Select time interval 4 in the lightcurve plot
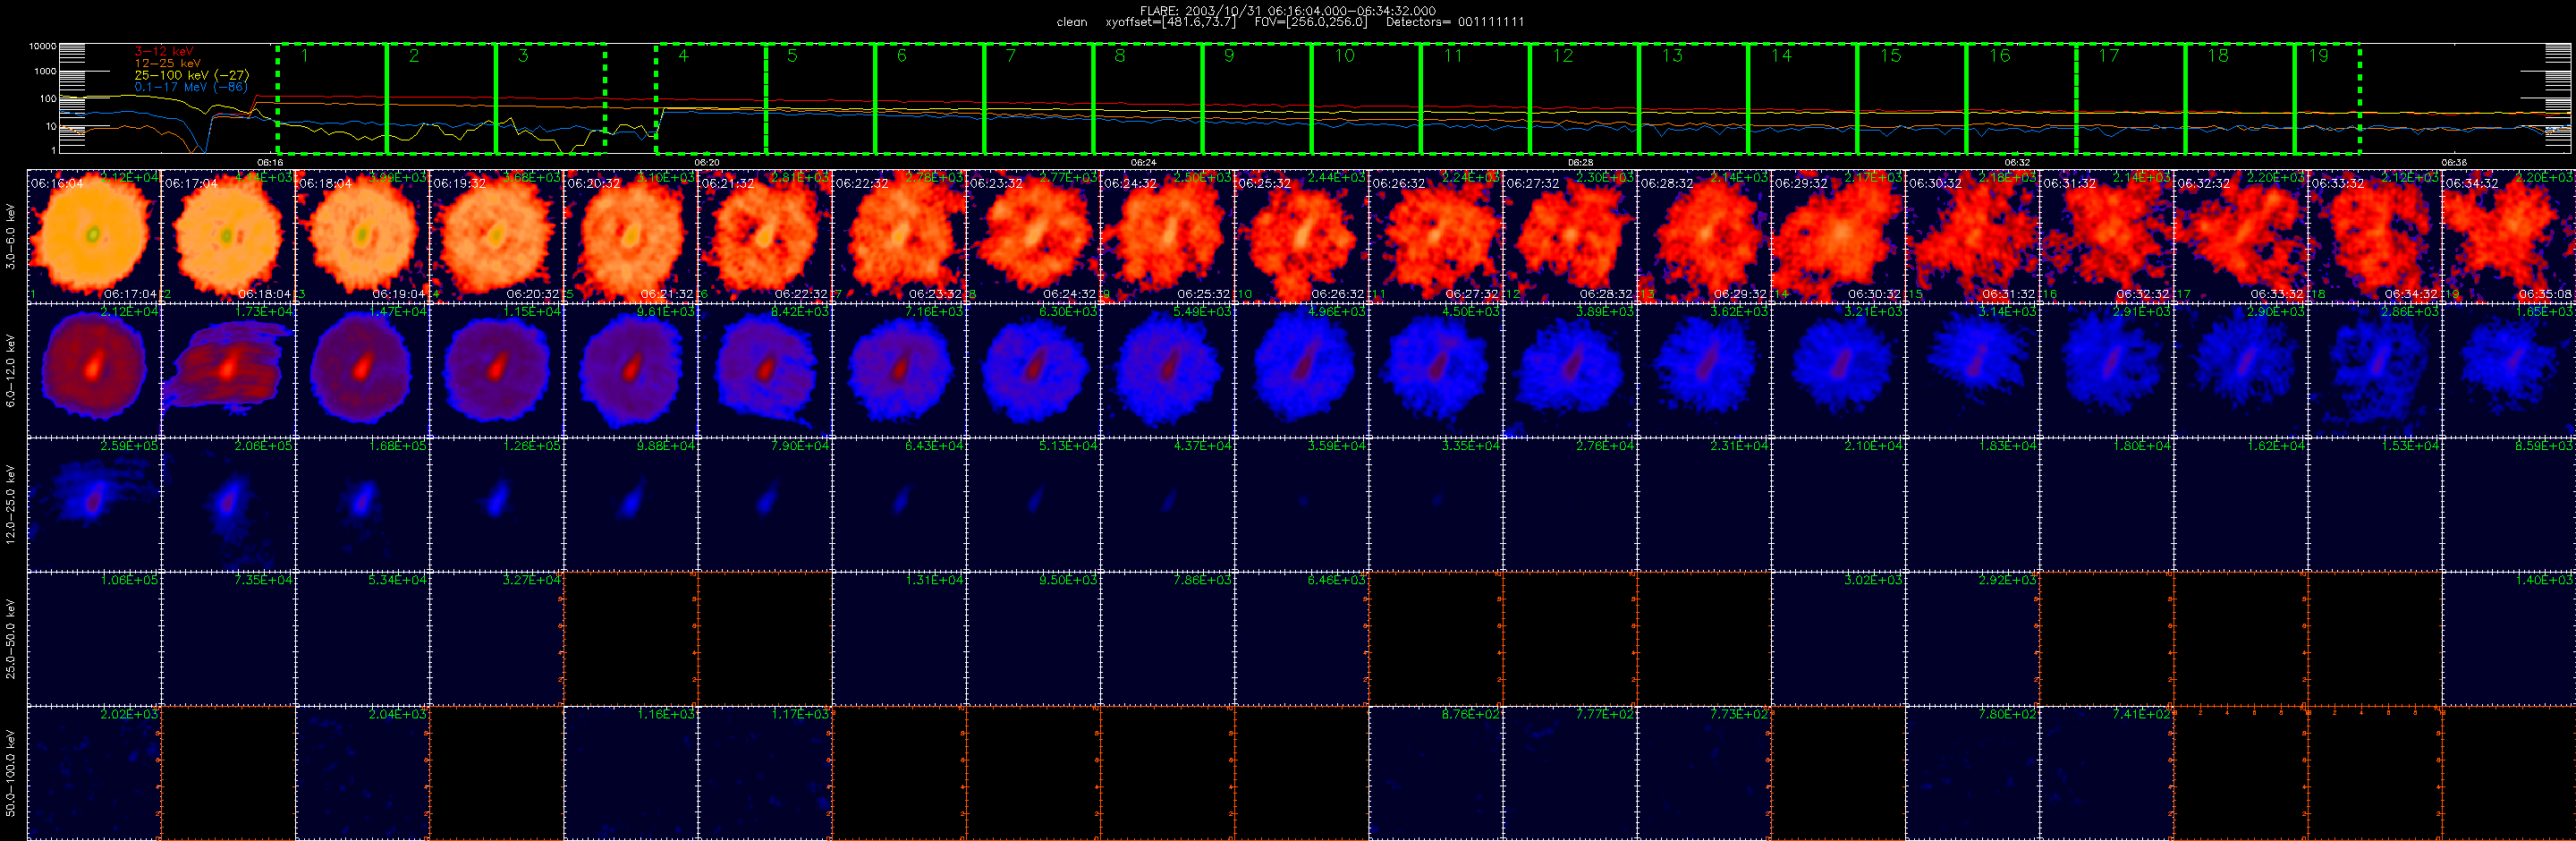Viewport: 2576px width, 841px height. click(711, 99)
